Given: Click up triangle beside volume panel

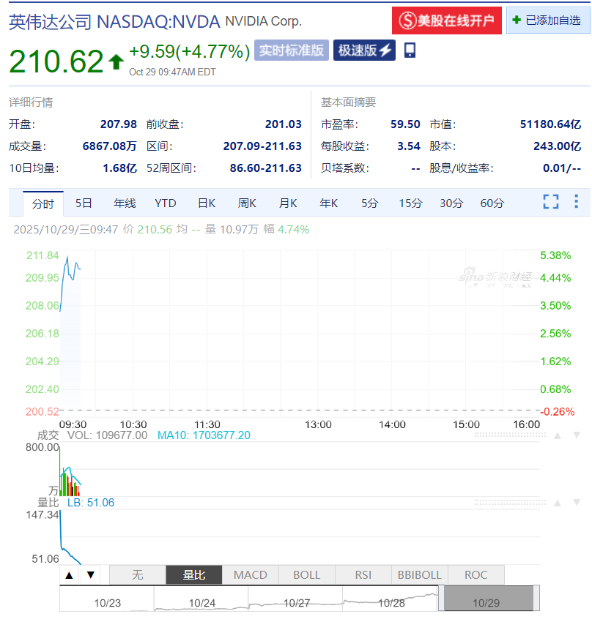Looking at the screenshot, I should pos(558,436).
